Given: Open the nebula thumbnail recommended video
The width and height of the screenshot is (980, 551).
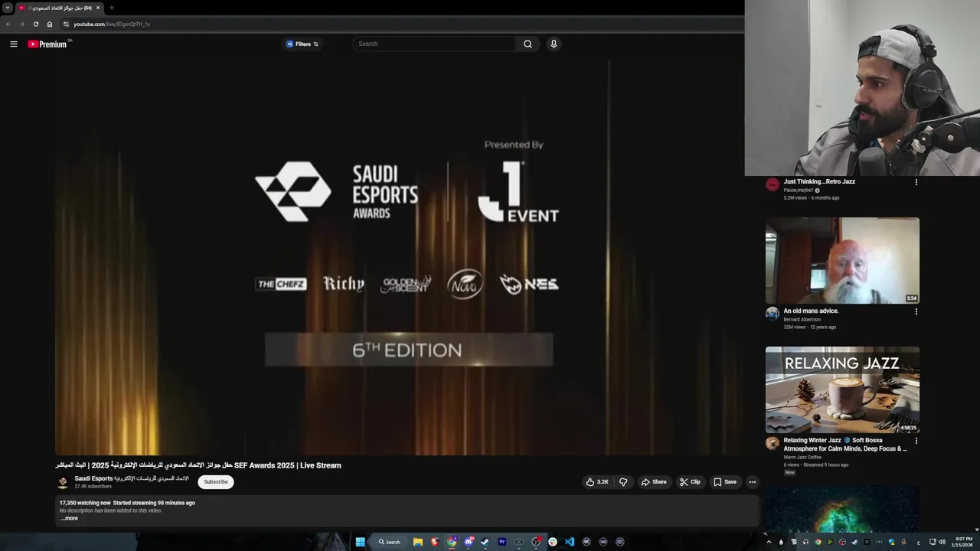Looking at the screenshot, I should pos(842,508).
